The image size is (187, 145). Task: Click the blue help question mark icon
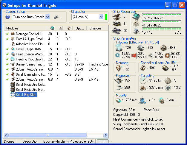click(x=7, y=17)
